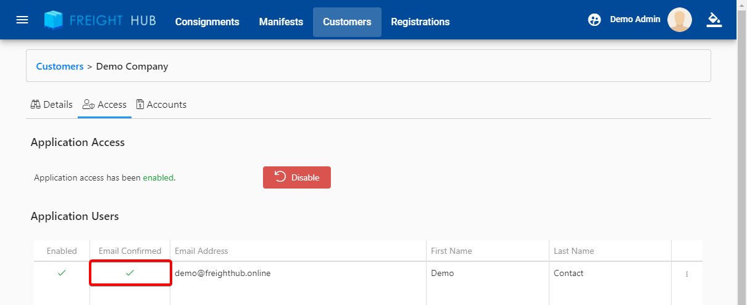
Task: Sort by Email Address column header
Action: [x=201, y=251]
